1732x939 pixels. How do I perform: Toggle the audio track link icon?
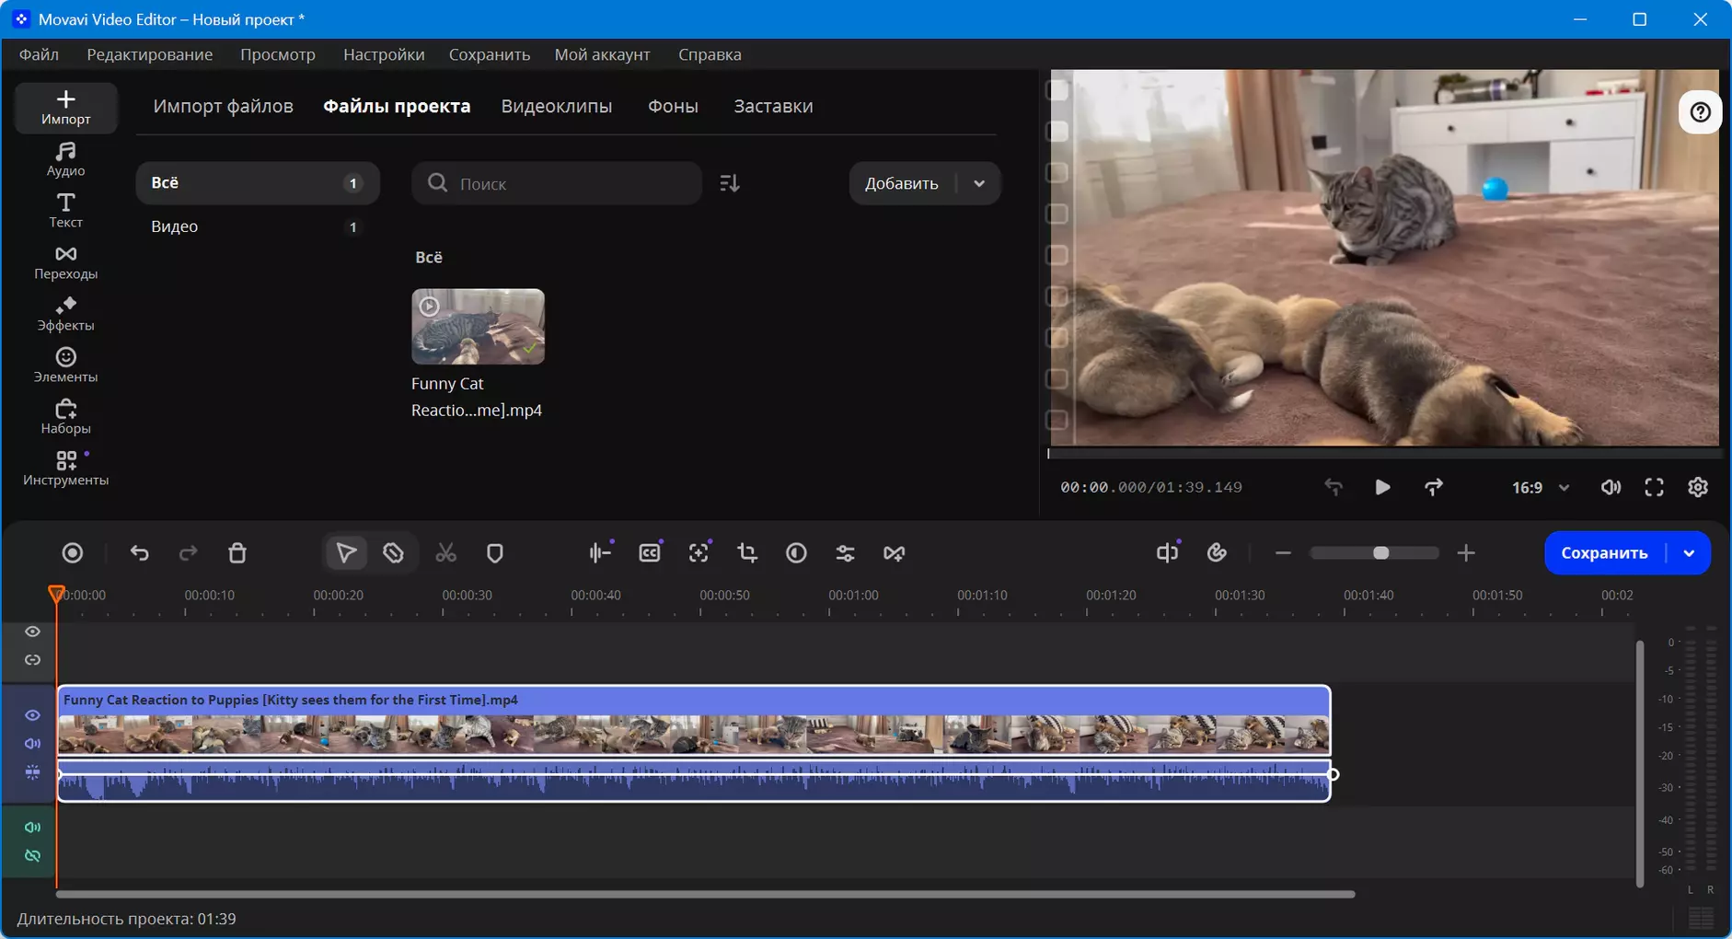tap(32, 855)
